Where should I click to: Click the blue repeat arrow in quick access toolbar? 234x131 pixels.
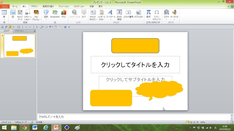pos(65,27)
